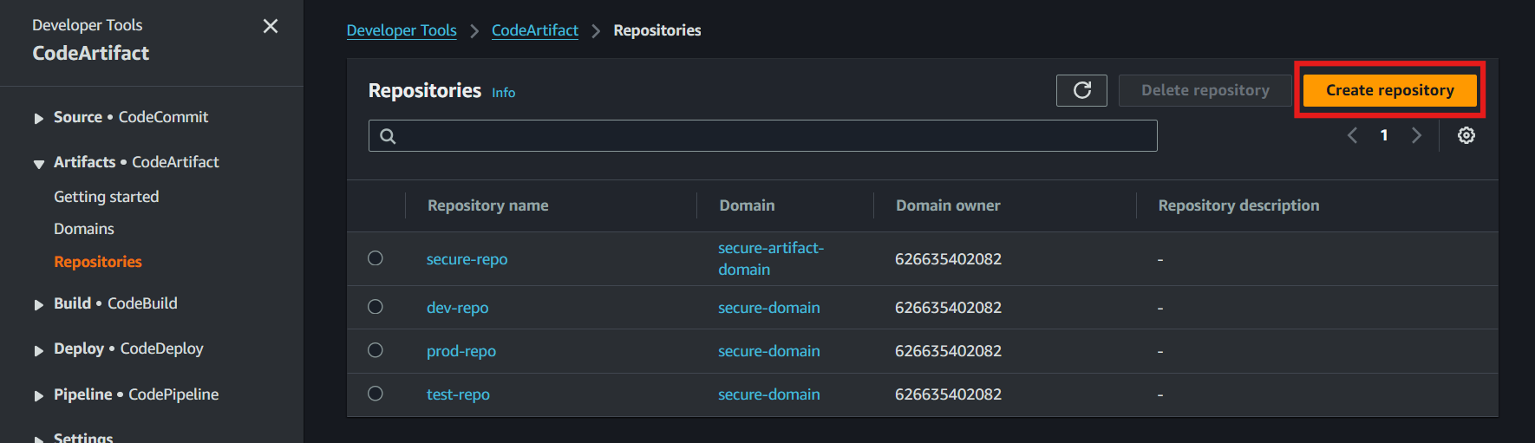Refresh the repositories list
Viewport: 1535px width, 443px height.
(x=1081, y=90)
